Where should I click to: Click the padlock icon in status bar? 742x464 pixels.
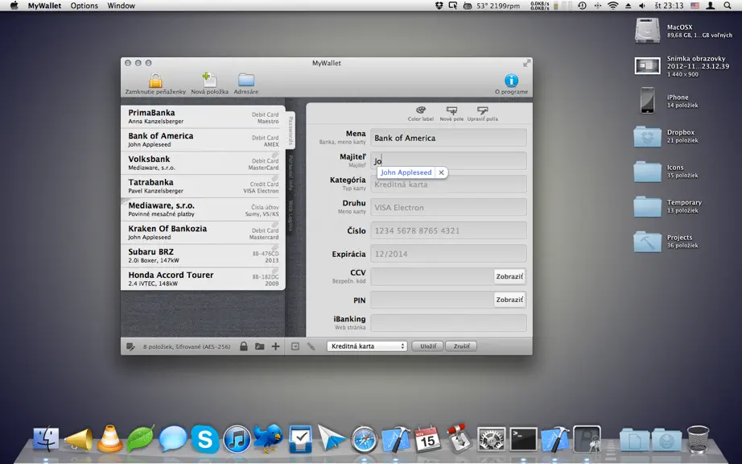tap(243, 346)
